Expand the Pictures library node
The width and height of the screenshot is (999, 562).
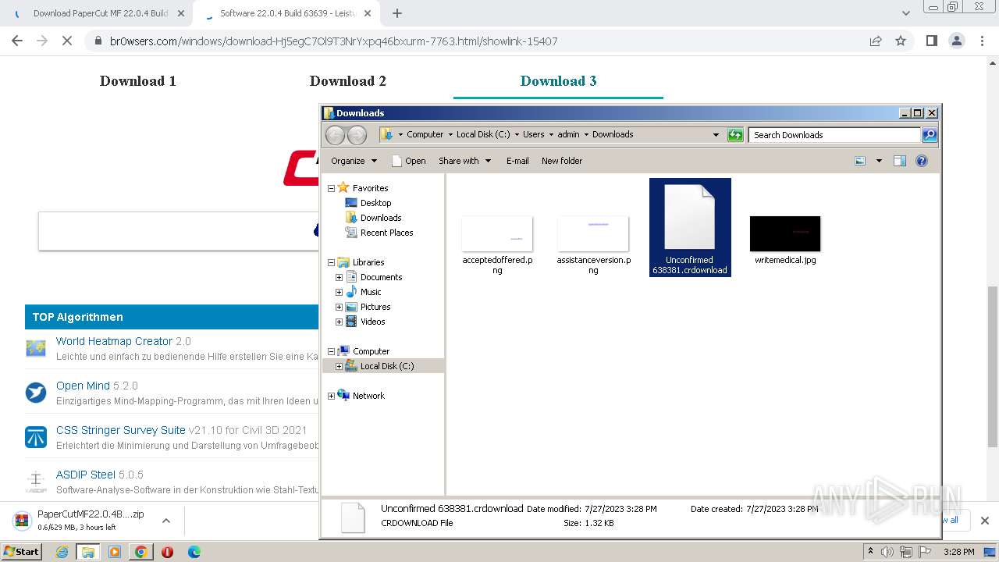tap(339, 307)
